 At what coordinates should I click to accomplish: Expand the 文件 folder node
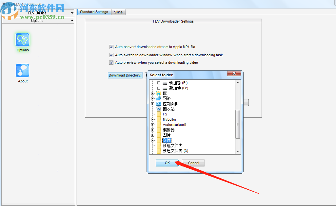pyautogui.click(x=152, y=140)
